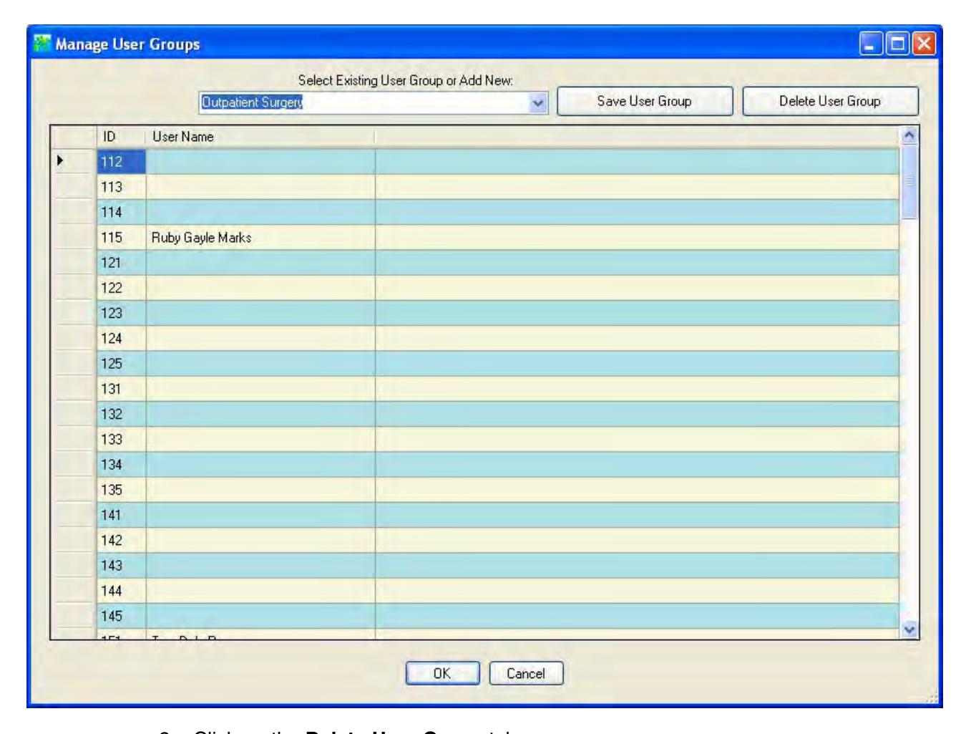Maximize the Manage User Groups window
Image resolution: width=966 pixels, height=734 pixels.
[896, 44]
